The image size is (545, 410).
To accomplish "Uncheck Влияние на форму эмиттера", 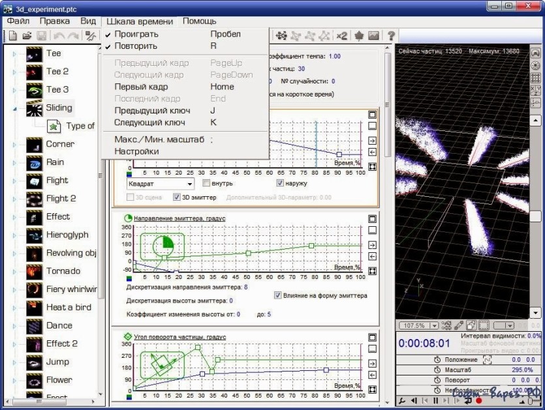I will click(277, 295).
